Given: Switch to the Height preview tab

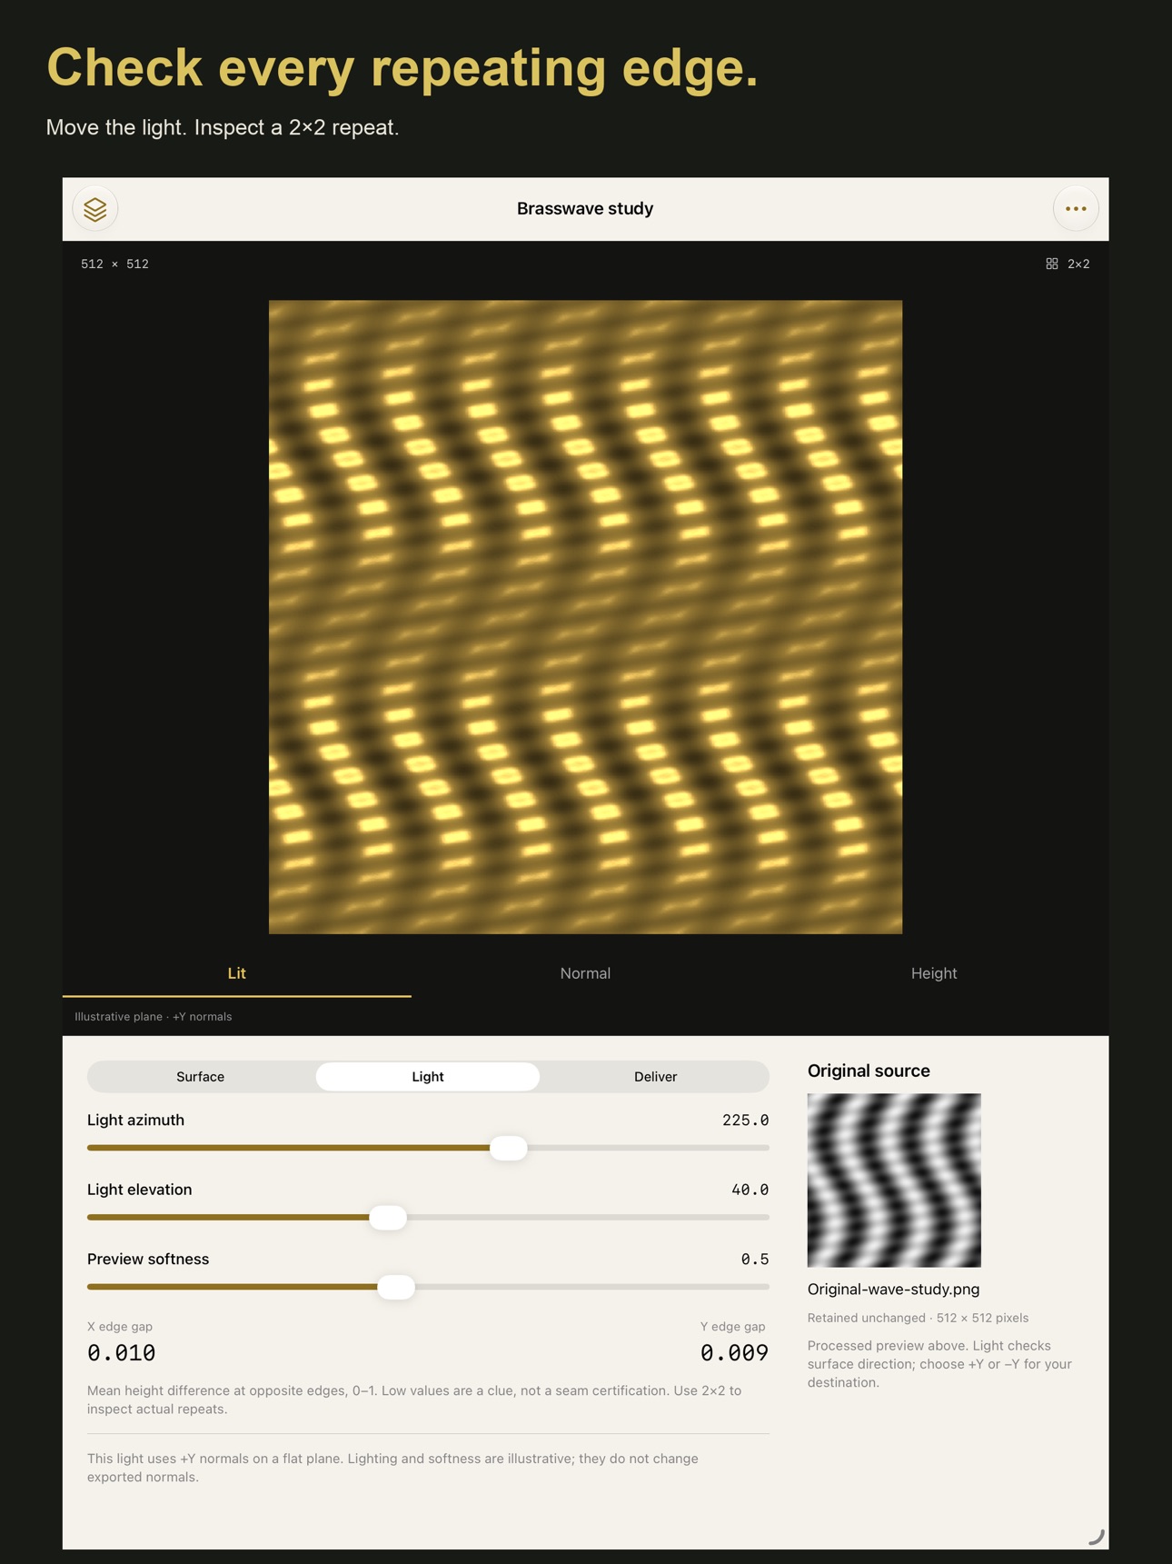Looking at the screenshot, I should point(934,973).
